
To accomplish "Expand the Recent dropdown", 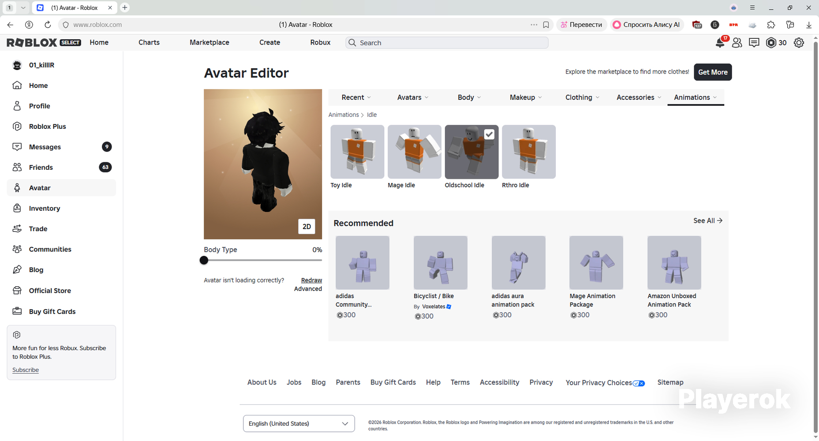I will (x=356, y=97).
